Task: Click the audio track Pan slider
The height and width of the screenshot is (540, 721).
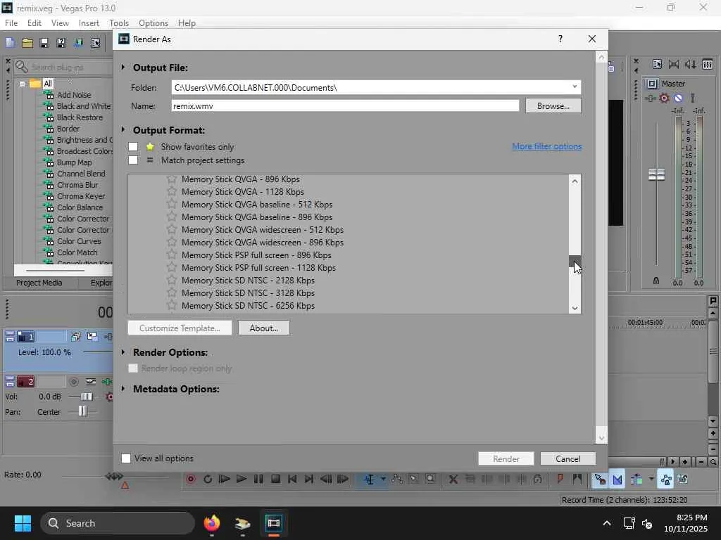Action: [83, 412]
